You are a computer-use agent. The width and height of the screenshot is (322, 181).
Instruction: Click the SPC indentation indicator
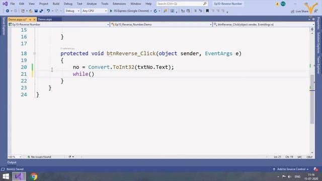(x=300, y=157)
